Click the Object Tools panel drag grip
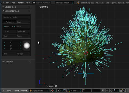The height and width of the screenshot is (93, 129). click(30, 7)
